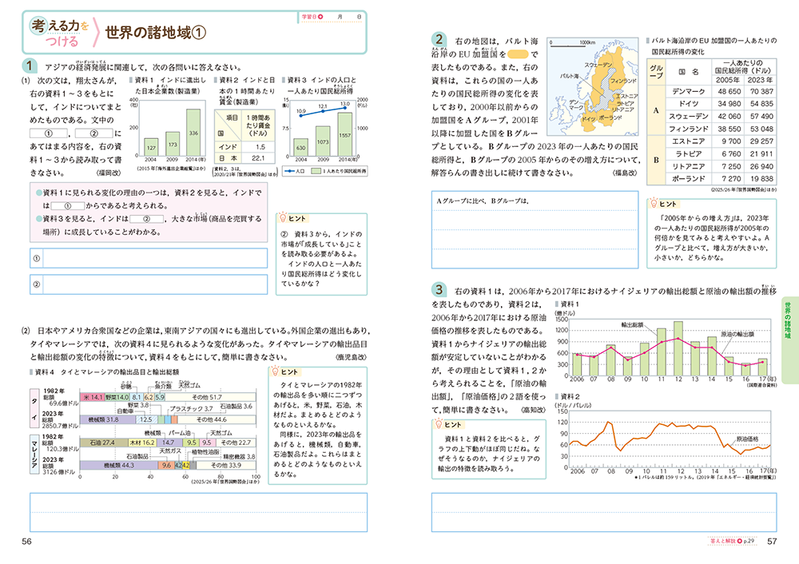Click the 原油価格 line chart in 資料2
The height and width of the screenshot is (564, 799).
coord(670,440)
